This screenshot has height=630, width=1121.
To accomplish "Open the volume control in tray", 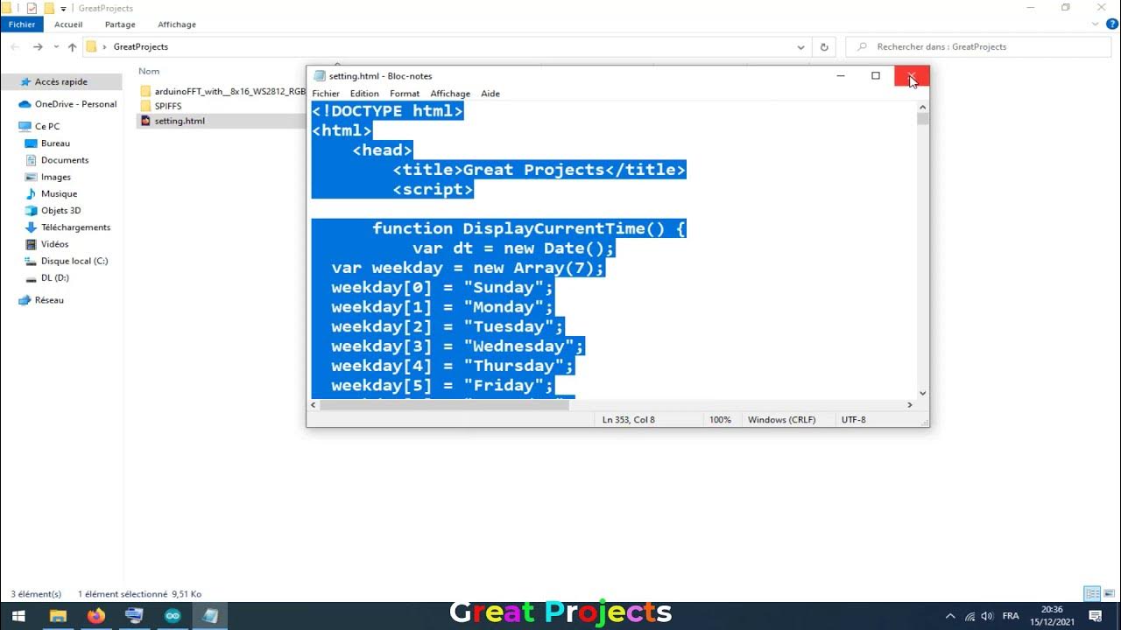I will click(x=988, y=616).
